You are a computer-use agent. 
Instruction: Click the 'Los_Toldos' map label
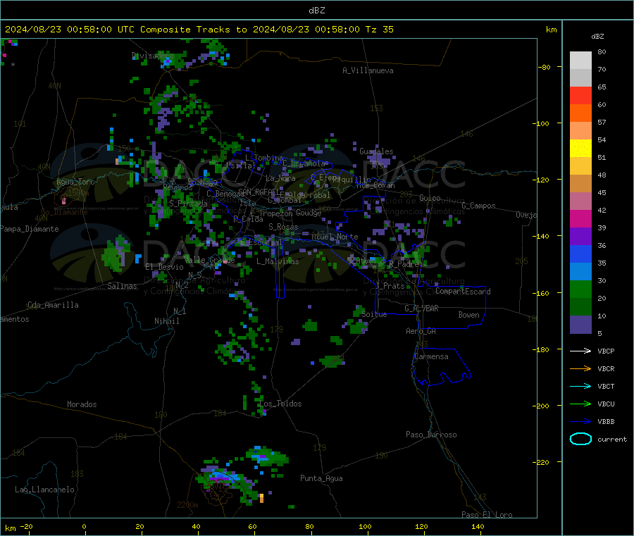point(280,404)
